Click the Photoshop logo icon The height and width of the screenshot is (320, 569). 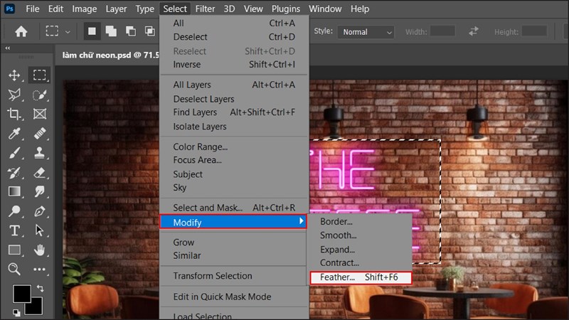(9, 9)
